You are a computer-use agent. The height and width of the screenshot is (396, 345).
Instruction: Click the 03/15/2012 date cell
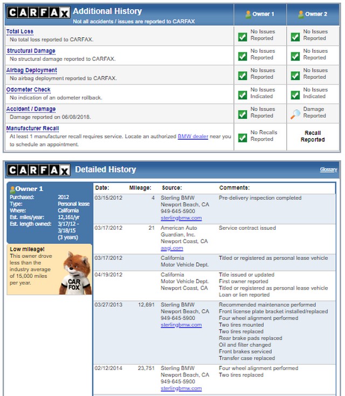pyautogui.click(x=108, y=198)
